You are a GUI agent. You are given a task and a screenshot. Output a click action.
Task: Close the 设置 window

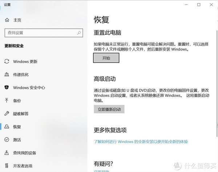click(x=211, y=5)
